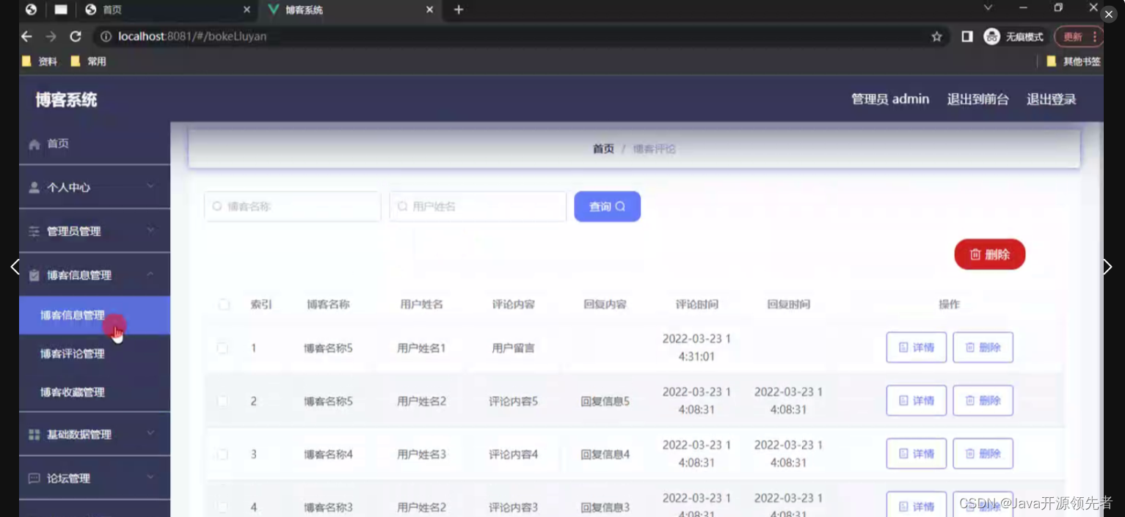Click the sliders icon beside 管理员管理
Viewport: 1125px width, 517px height.
pyautogui.click(x=34, y=230)
